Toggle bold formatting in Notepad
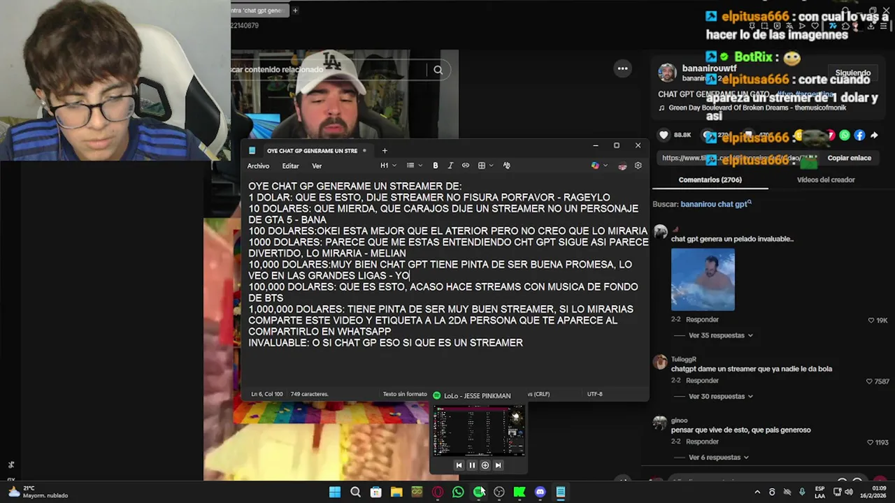Image resolution: width=895 pixels, height=503 pixels. point(435,166)
